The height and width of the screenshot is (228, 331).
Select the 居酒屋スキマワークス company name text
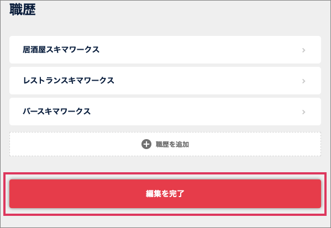pos(61,50)
